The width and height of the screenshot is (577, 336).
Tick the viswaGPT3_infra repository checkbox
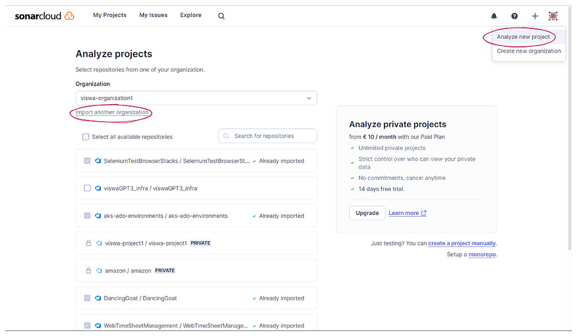pyautogui.click(x=87, y=188)
